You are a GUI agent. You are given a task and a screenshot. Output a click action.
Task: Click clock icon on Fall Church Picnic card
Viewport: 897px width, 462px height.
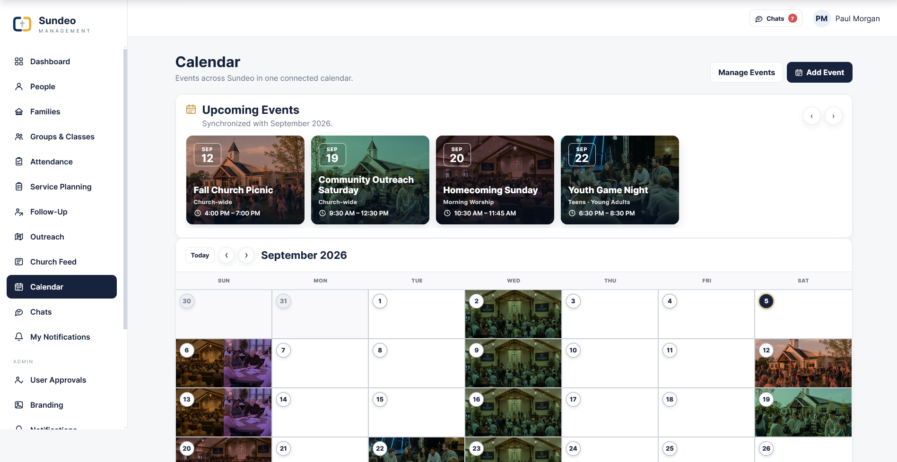[198, 213]
